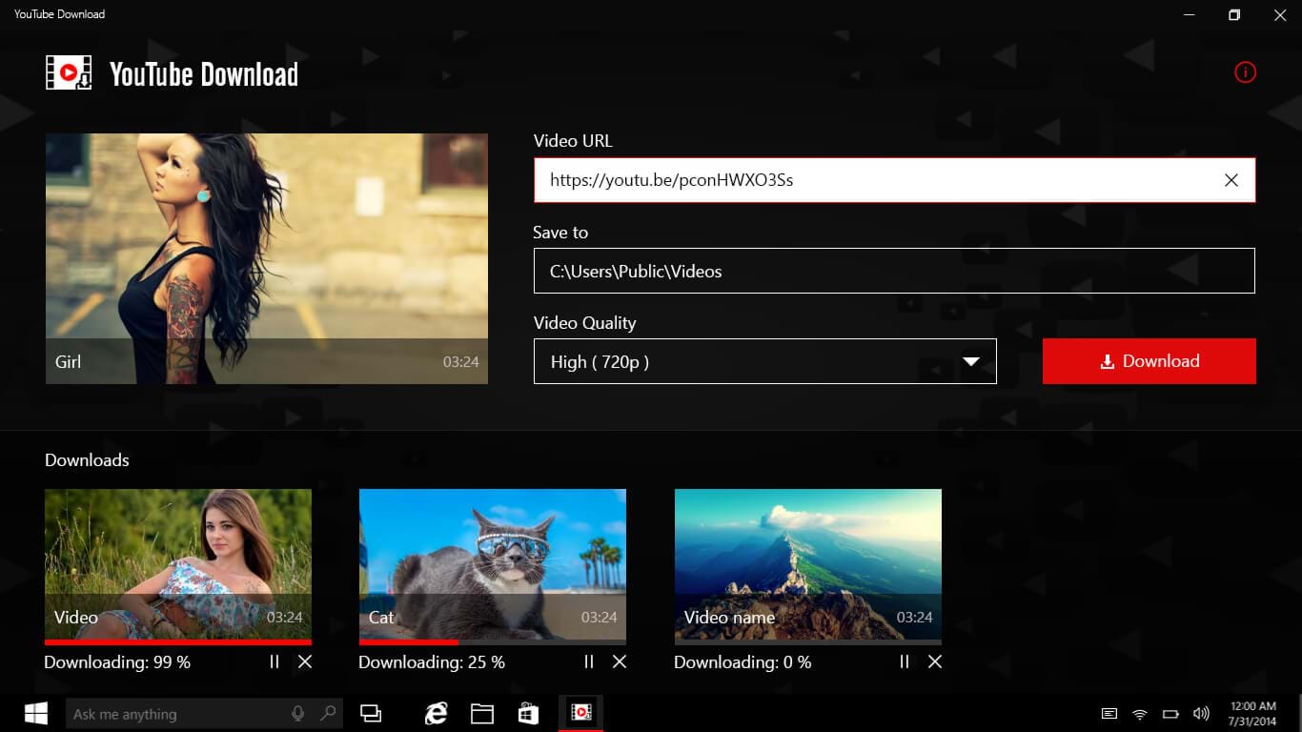This screenshot has width=1302, height=732.
Task: Restore down the YouTube Download window
Action: pyautogui.click(x=1234, y=14)
